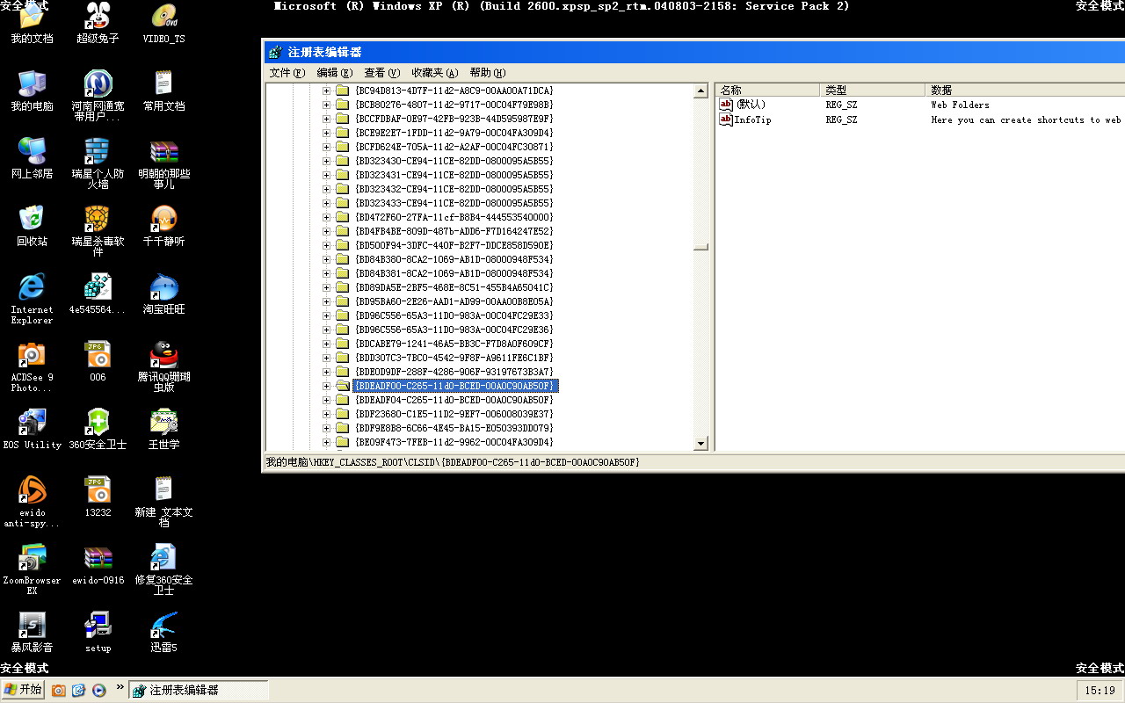Select key {BD89DA5E-2BF5-468E-8C51-455B4A65041C}
Image resolution: width=1125 pixels, height=703 pixels.
(x=454, y=287)
